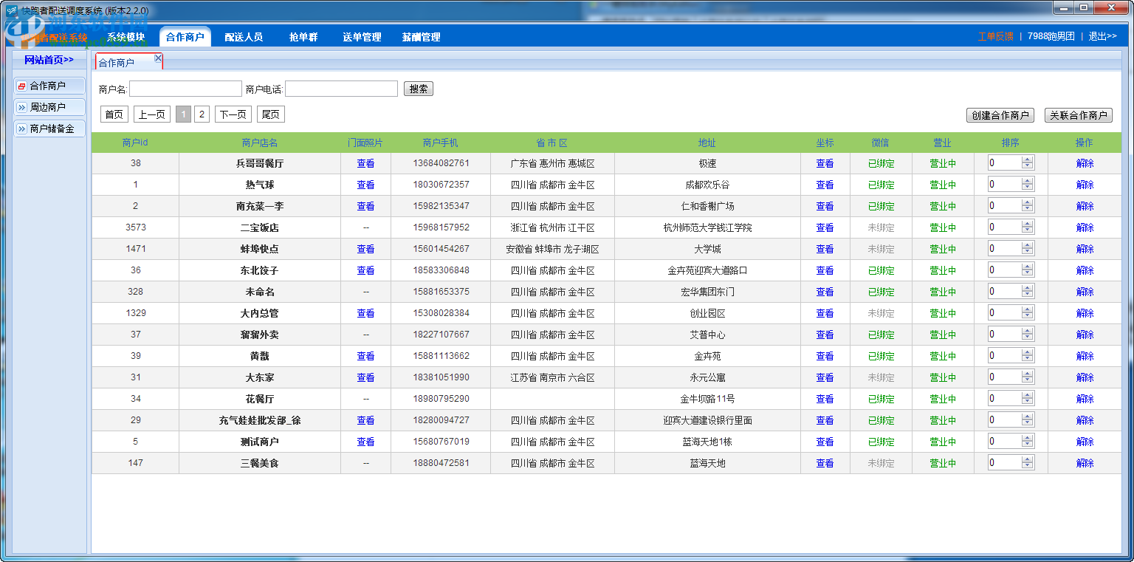
Task: Select 商户储备金 in the sidebar
Action: point(49,129)
